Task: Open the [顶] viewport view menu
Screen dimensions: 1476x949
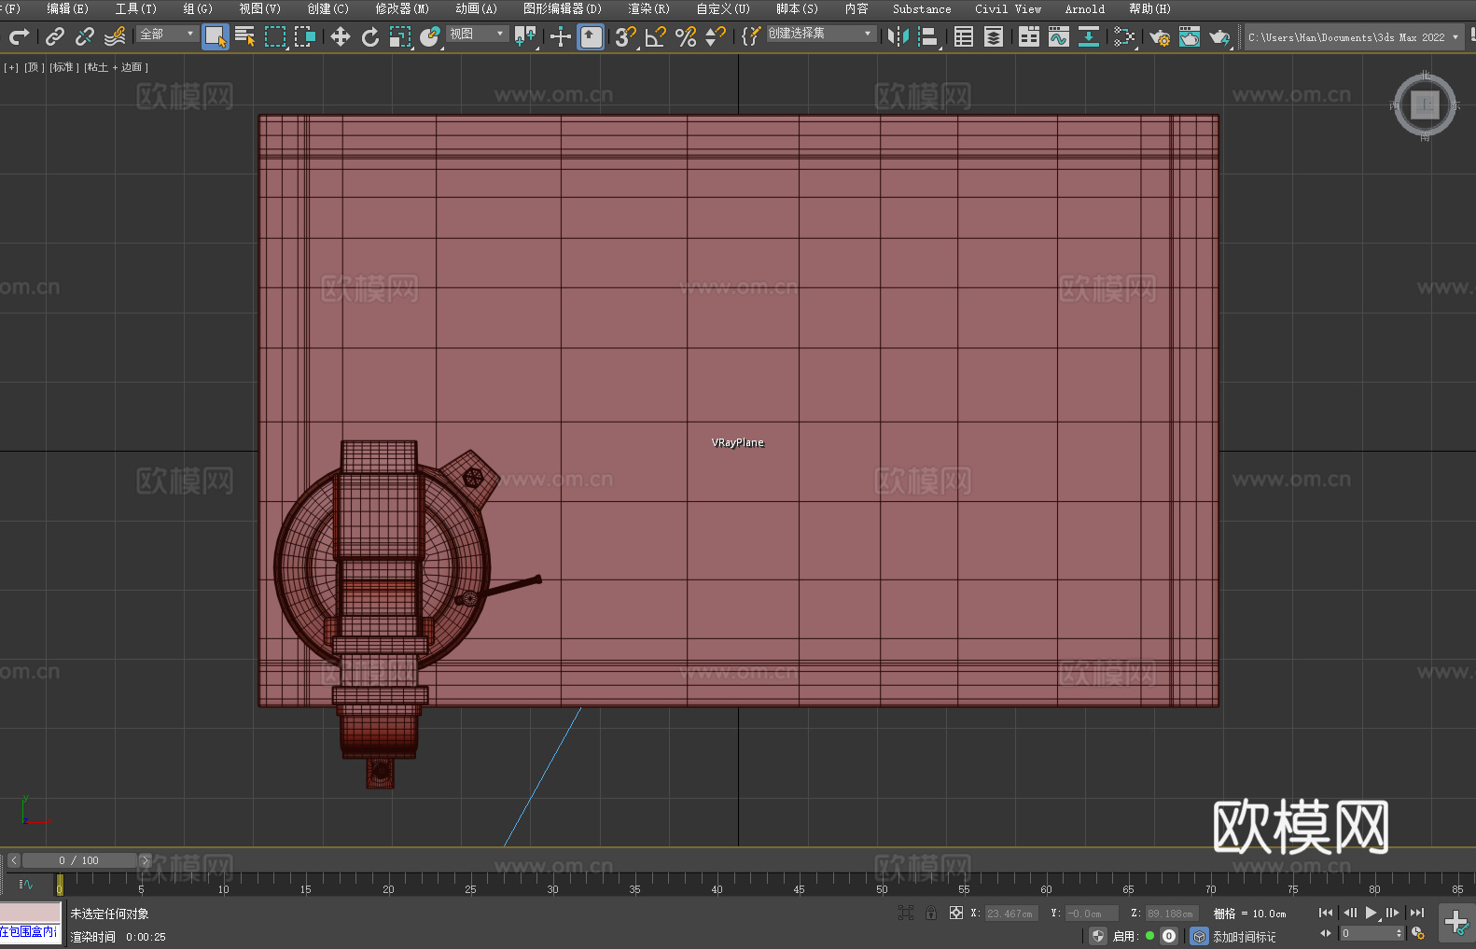Action: pos(33,67)
